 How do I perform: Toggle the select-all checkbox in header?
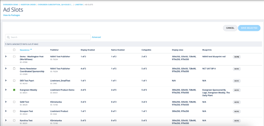tap(14, 50)
